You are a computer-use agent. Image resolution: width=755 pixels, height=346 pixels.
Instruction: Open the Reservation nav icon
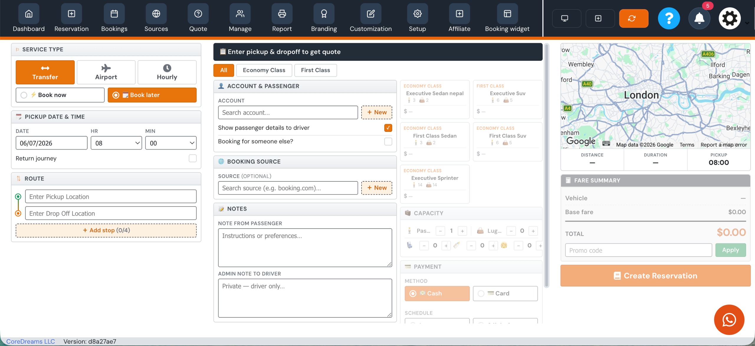[x=71, y=14]
